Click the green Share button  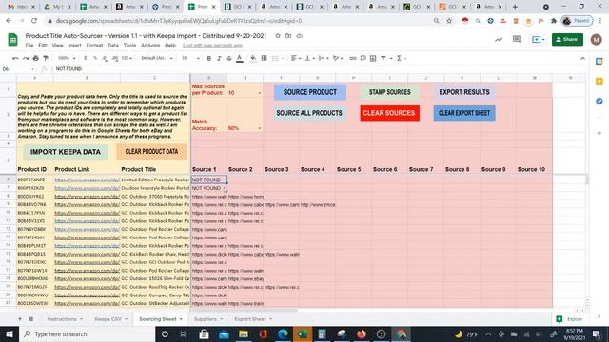coord(567,40)
